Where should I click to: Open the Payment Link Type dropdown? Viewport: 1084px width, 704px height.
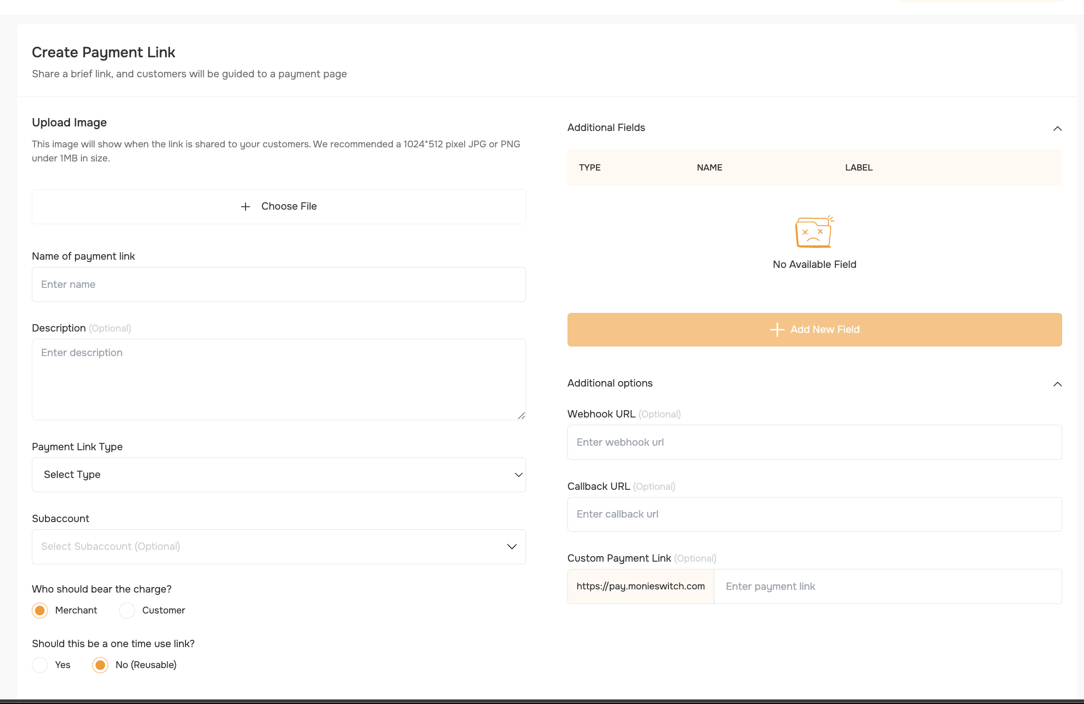pyautogui.click(x=279, y=474)
